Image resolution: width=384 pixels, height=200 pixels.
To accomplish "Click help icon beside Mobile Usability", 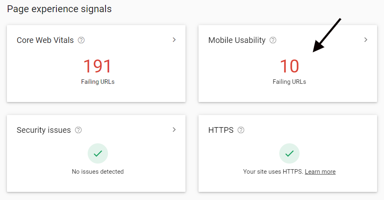I will (x=273, y=40).
